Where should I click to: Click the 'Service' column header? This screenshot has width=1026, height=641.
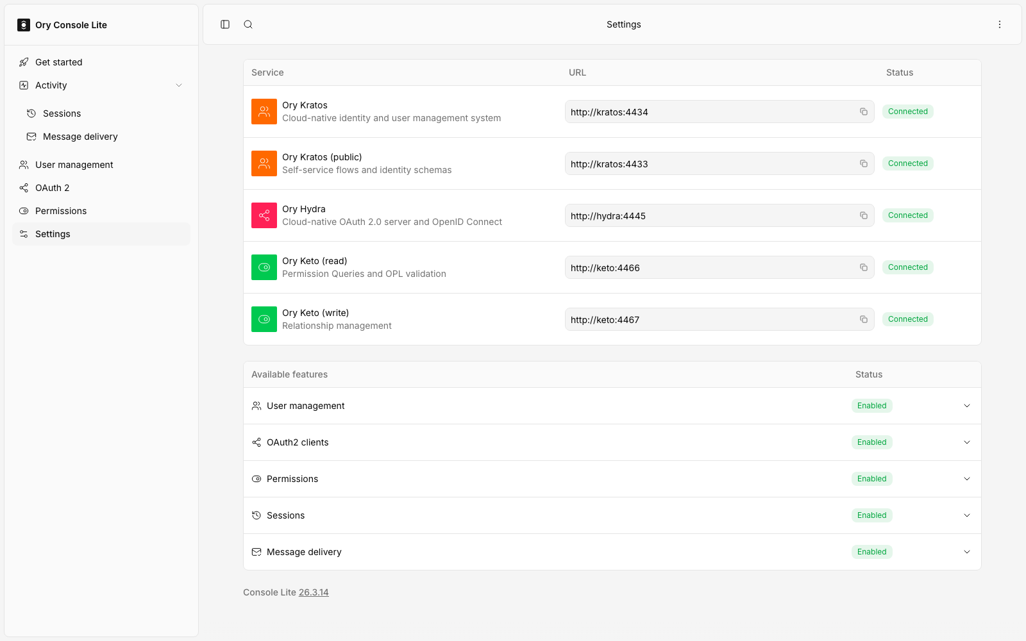coord(267,72)
